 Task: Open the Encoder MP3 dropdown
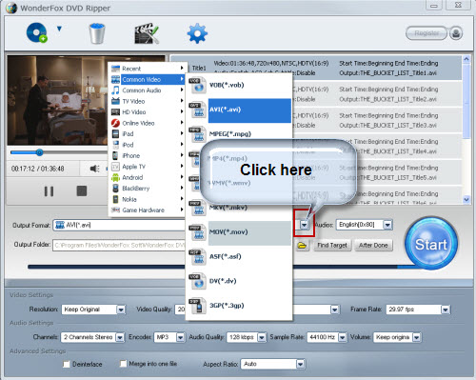click(180, 337)
